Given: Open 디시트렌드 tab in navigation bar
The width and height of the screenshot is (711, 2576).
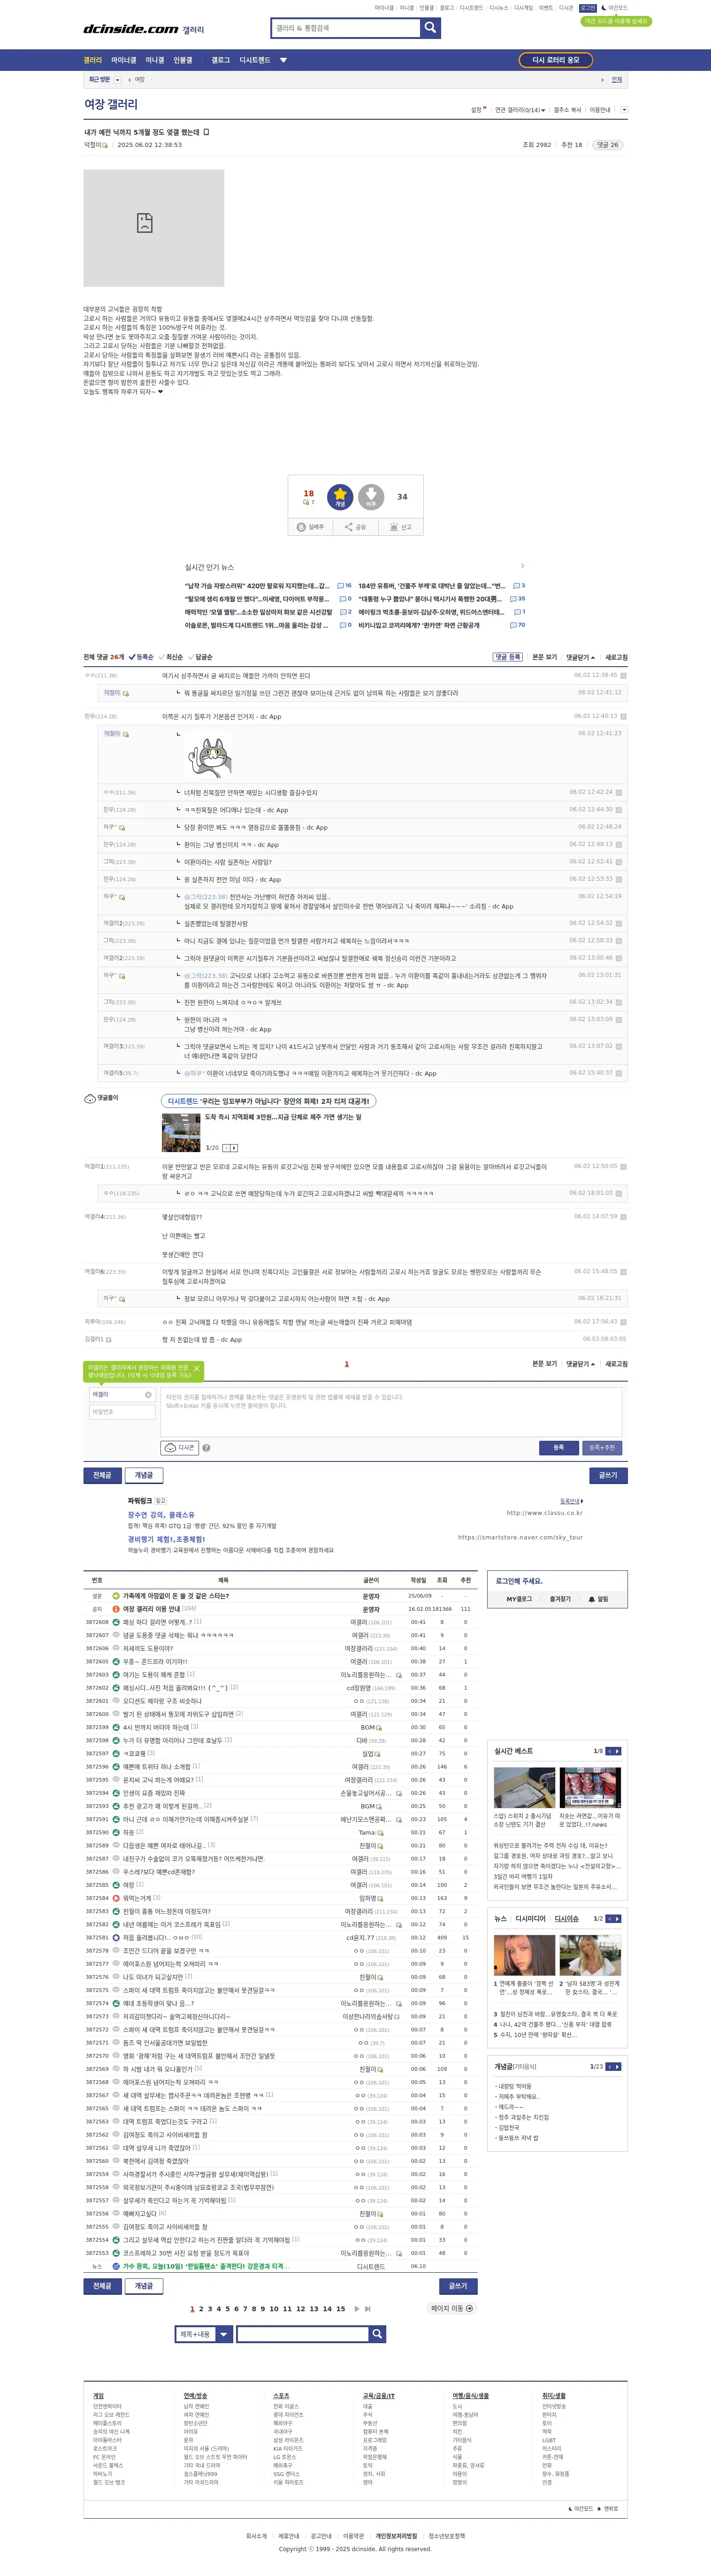Looking at the screenshot, I should click(x=255, y=60).
